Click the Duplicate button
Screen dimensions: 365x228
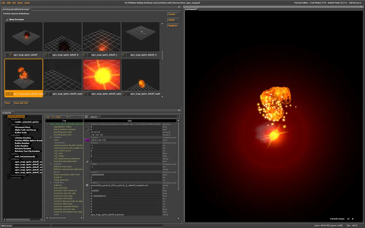(x=173, y=26)
